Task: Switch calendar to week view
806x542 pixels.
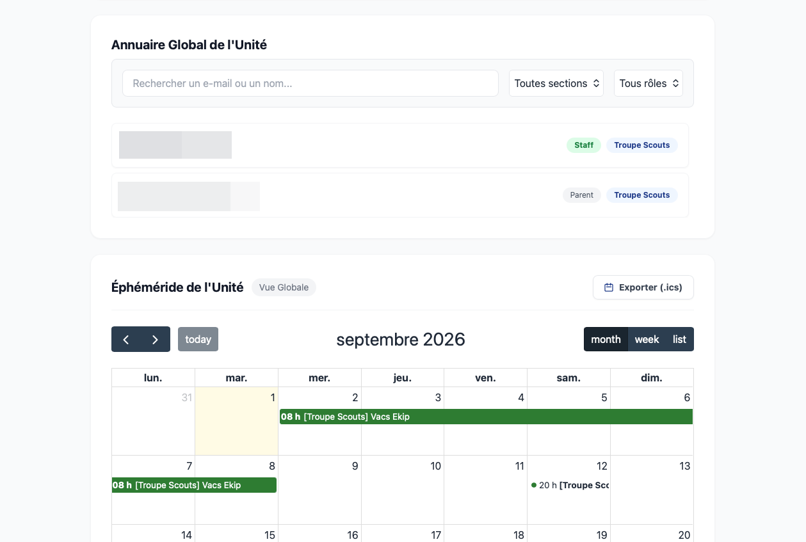Action: (647, 339)
